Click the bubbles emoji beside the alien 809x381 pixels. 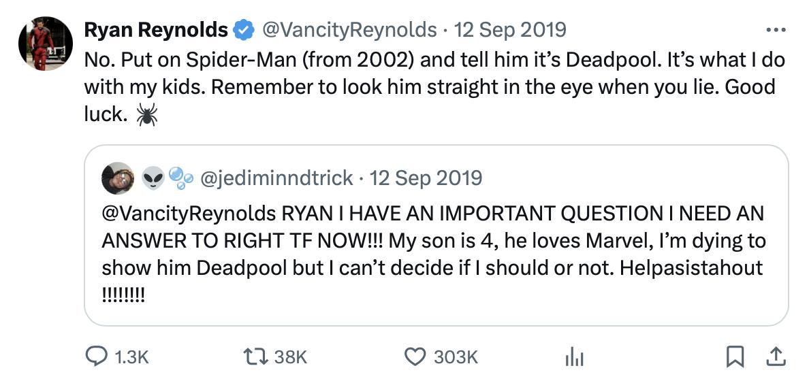click(x=180, y=178)
